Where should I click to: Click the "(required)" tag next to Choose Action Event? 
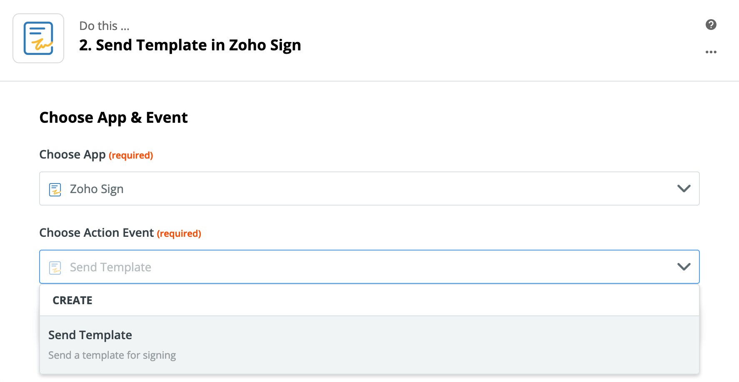[179, 233]
